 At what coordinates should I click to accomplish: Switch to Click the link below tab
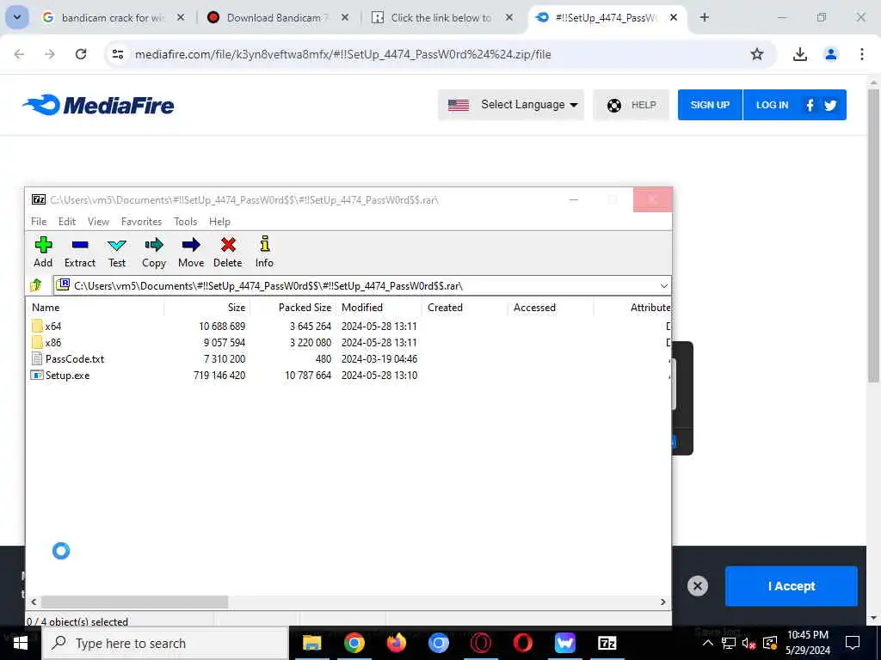441,18
